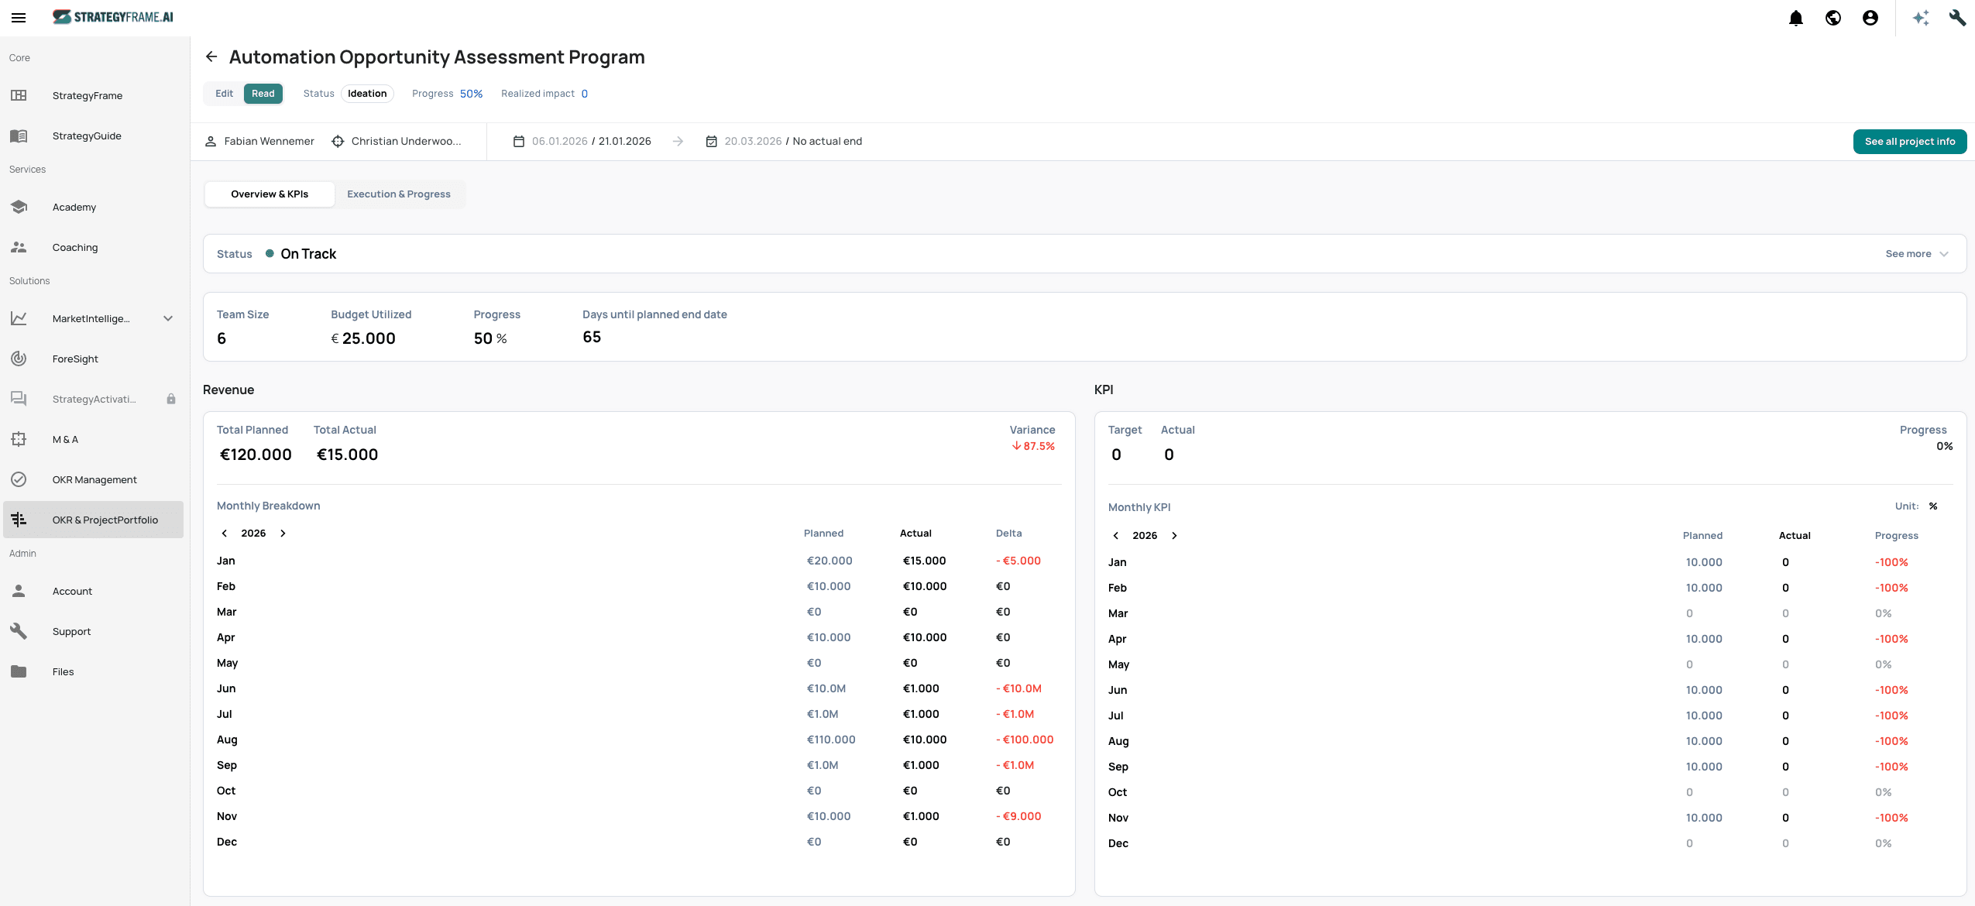Open ForeSight from the sidebar
The width and height of the screenshot is (1975, 906).
[x=75, y=359]
